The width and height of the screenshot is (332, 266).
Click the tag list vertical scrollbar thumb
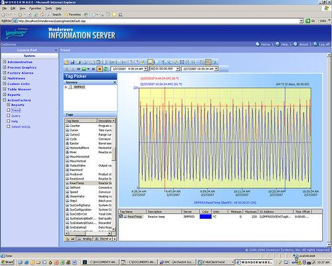tap(114, 154)
